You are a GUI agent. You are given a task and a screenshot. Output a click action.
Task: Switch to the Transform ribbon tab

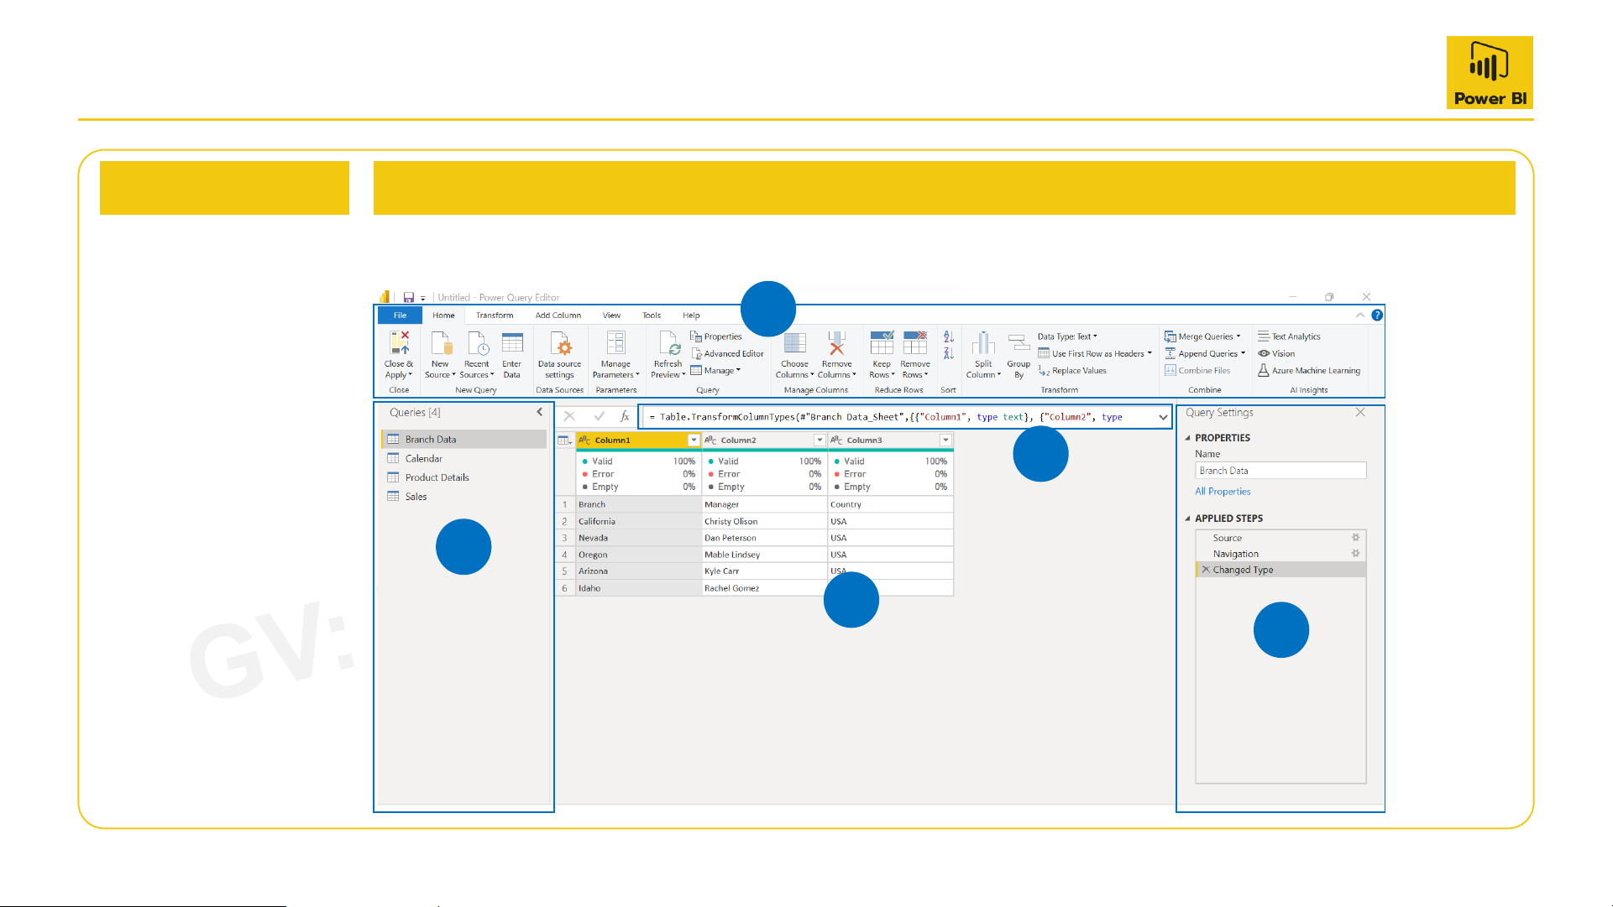[495, 315]
